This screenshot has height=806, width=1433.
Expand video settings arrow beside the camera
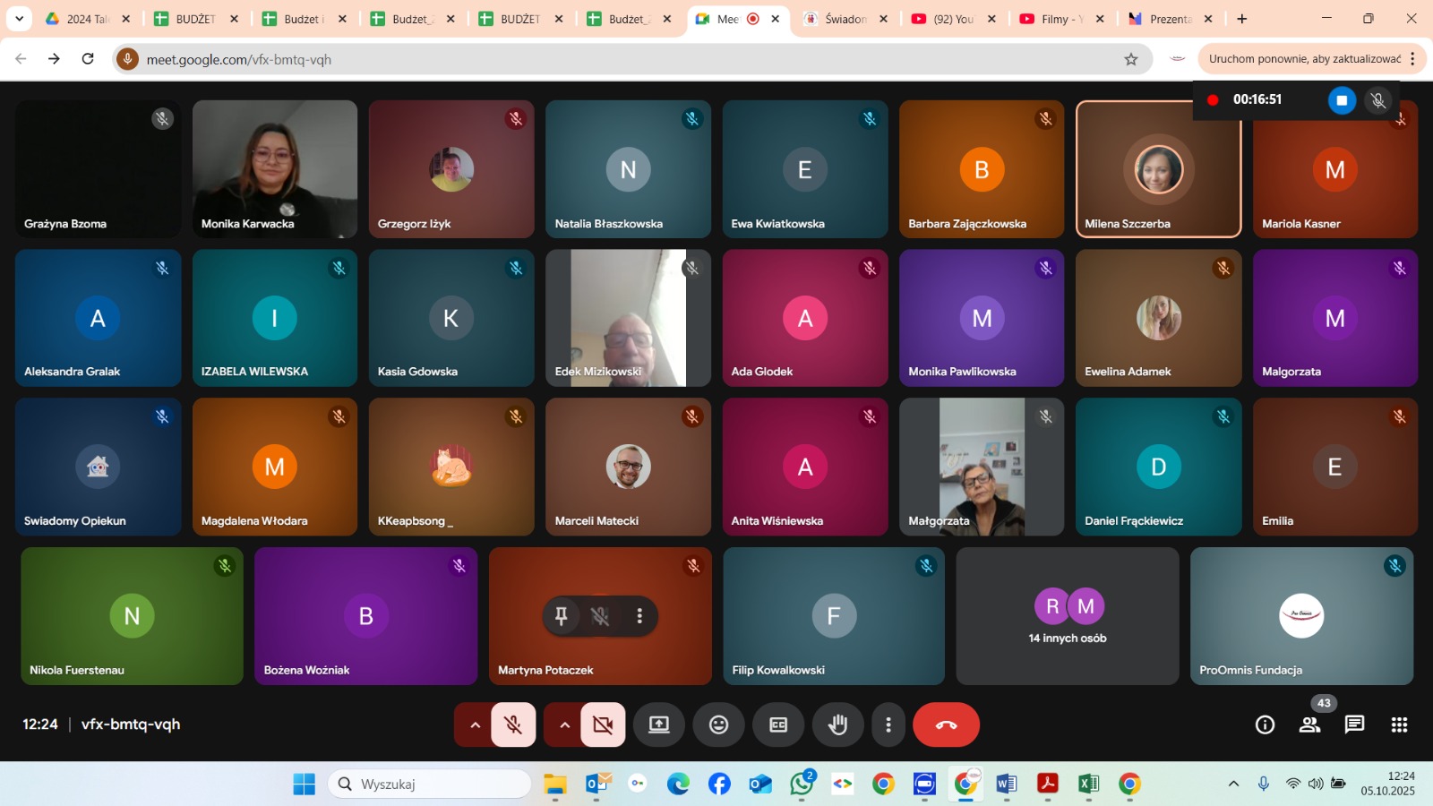click(564, 725)
